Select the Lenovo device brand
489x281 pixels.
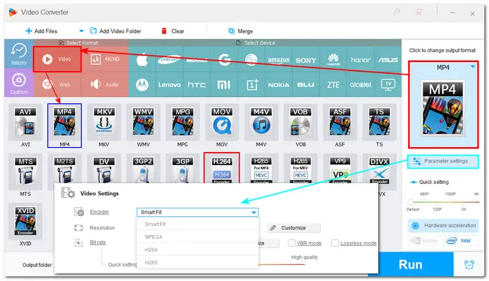169,84
